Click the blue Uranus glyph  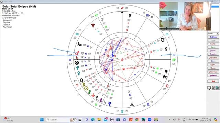(x=110, y=104)
